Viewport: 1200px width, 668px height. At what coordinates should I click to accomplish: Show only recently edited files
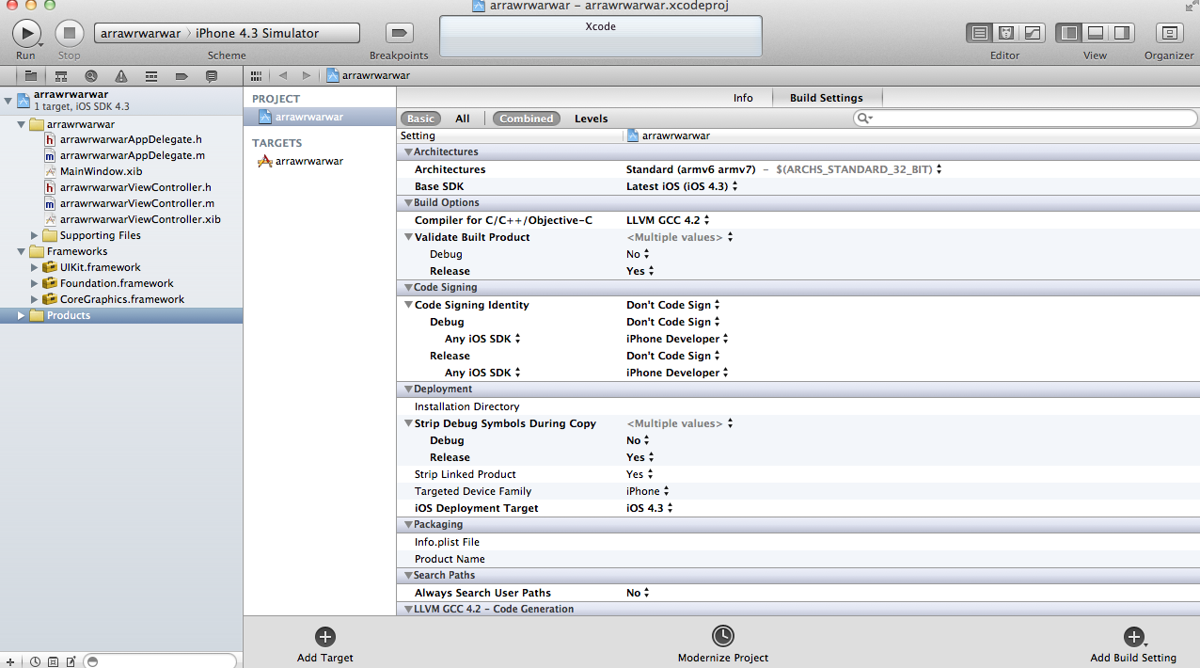[35, 661]
